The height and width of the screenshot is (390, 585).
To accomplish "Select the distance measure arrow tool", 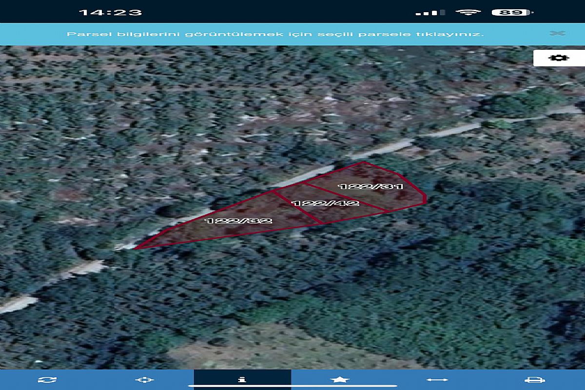I will pos(437,380).
